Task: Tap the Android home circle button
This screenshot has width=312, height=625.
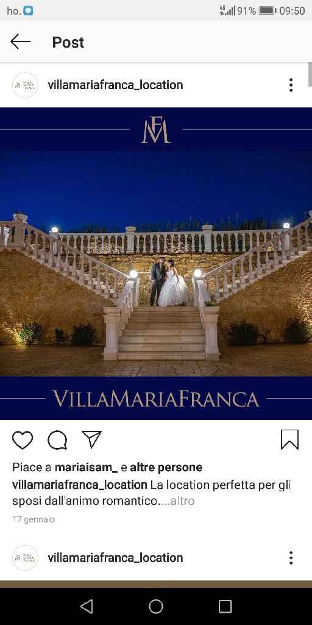Action: [x=156, y=607]
